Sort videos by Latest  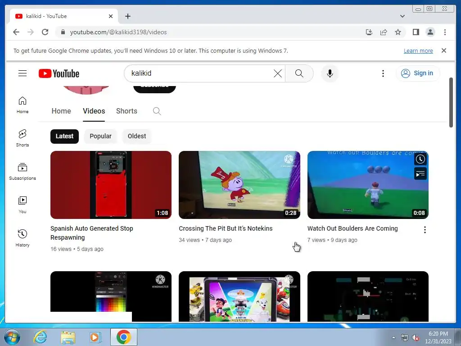coord(64,136)
